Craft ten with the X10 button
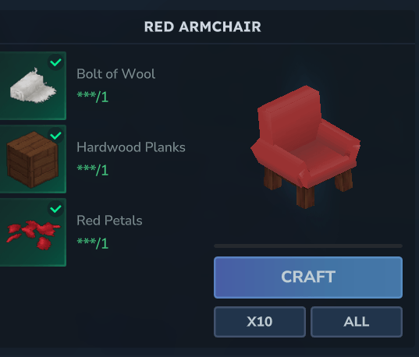This screenshot has height=357, width=419. [260, 322]
